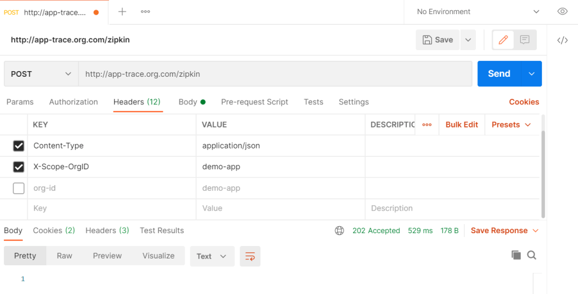Viewport: 578px width, 294px height.
Task: Search the response with magnifier icon
Action: pos(532,256)
